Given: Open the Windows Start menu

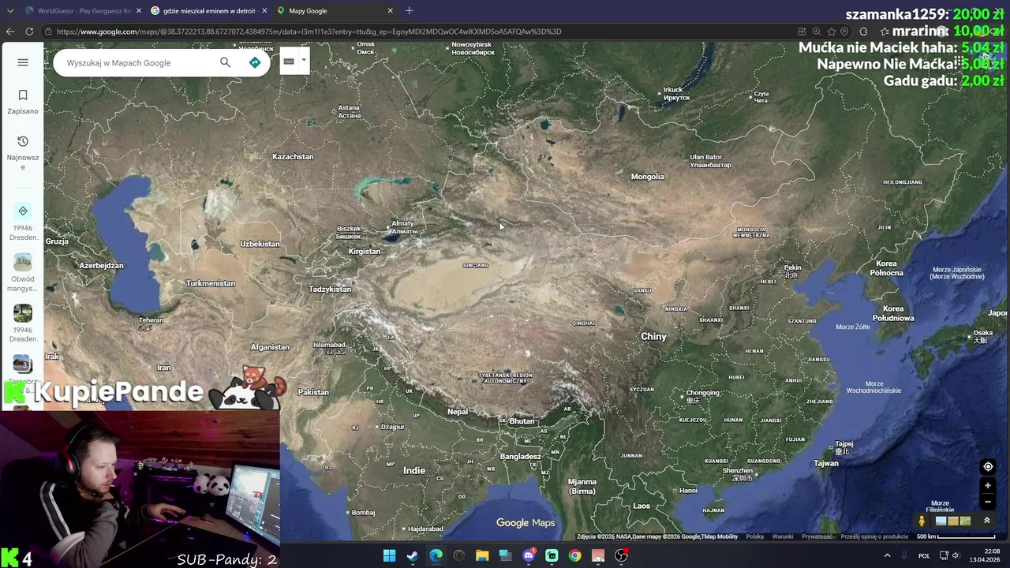Looking at the screenshot, I should click(x=389, y=555).
